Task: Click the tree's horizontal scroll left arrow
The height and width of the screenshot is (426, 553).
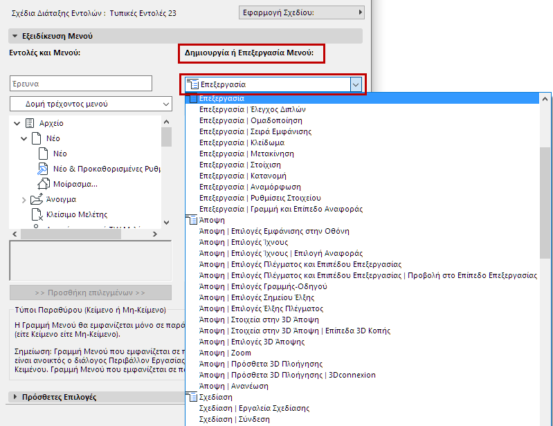Action: 15,234
